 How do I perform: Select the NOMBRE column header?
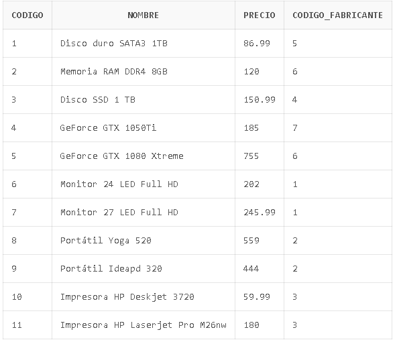[x=144, y=15]
